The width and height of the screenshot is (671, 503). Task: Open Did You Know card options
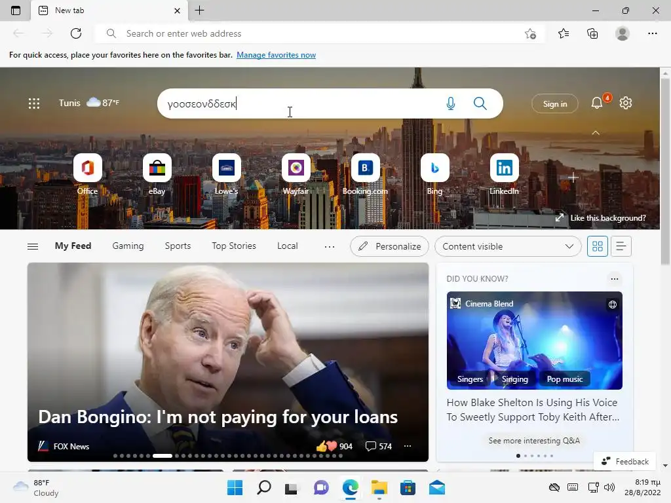click(x=615, y=279)
